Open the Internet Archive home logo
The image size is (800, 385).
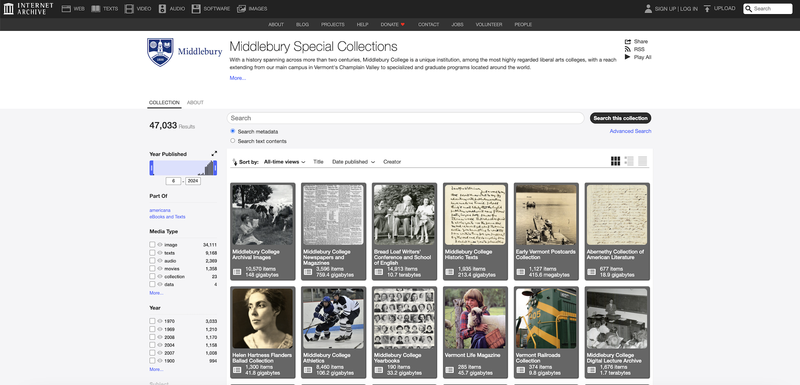(28, 9)
